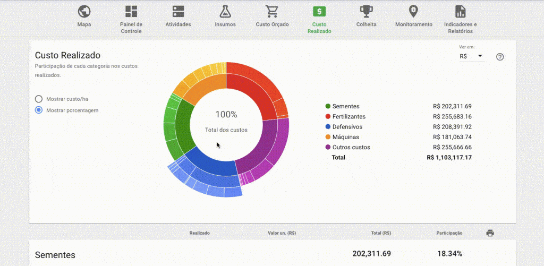Click the orange Máquinas legend color dot

pos(328,137)
